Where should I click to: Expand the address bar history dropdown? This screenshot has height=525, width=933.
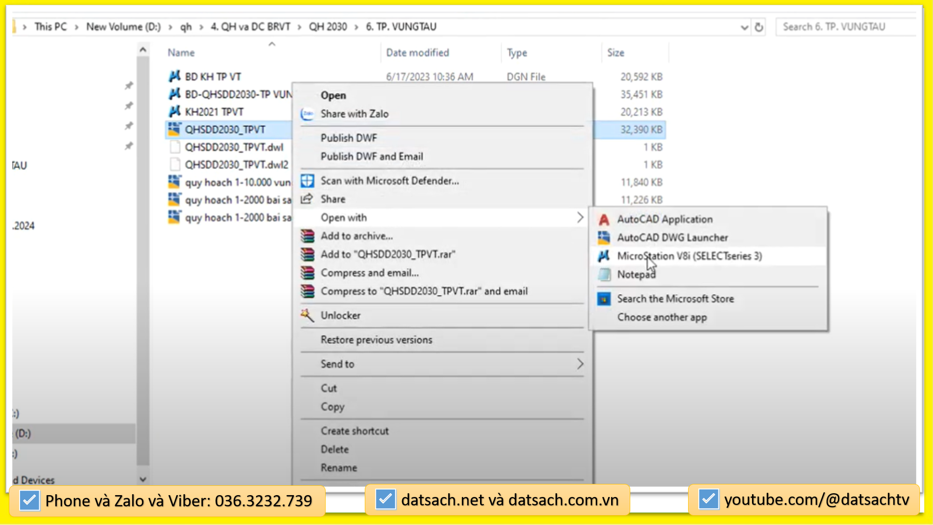744,27
